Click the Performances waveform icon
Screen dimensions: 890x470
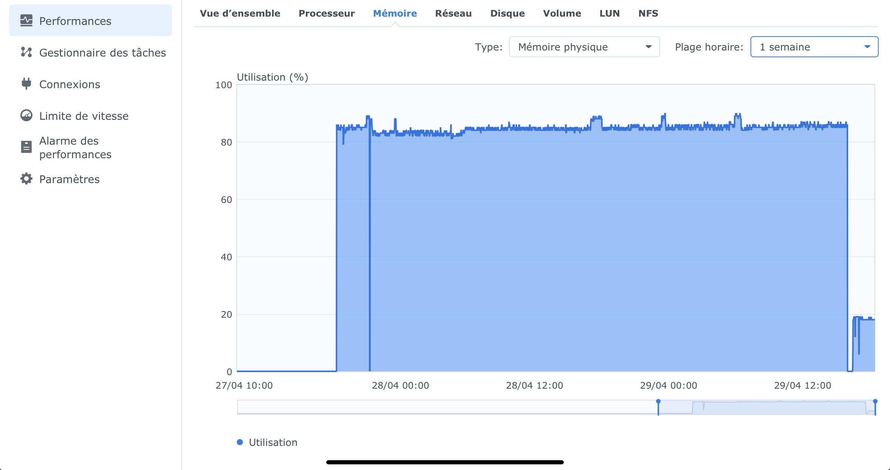tap(26, 21)
